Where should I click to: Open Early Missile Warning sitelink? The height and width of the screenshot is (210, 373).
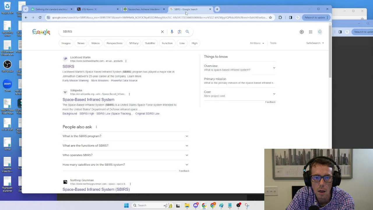pos(75,80)
